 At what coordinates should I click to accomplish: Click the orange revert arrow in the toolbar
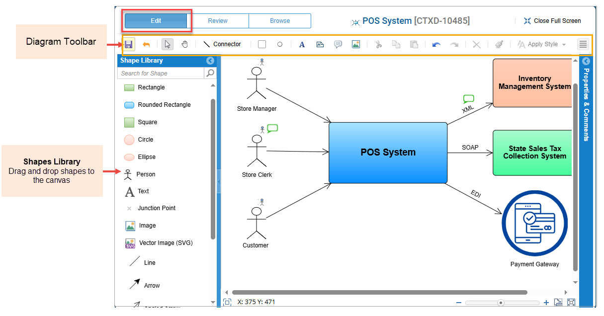[146, 44]
